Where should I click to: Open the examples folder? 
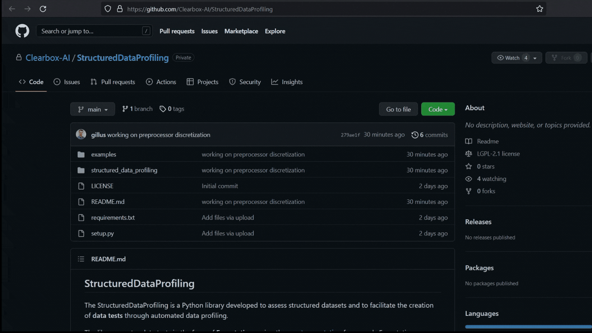pyautogui.click(x=104, y=155)
